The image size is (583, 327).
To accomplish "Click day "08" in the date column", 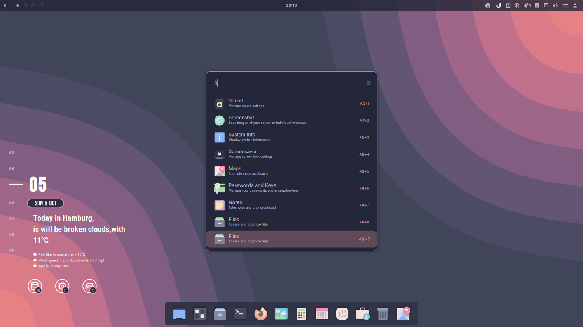I will tap(12, 234).
